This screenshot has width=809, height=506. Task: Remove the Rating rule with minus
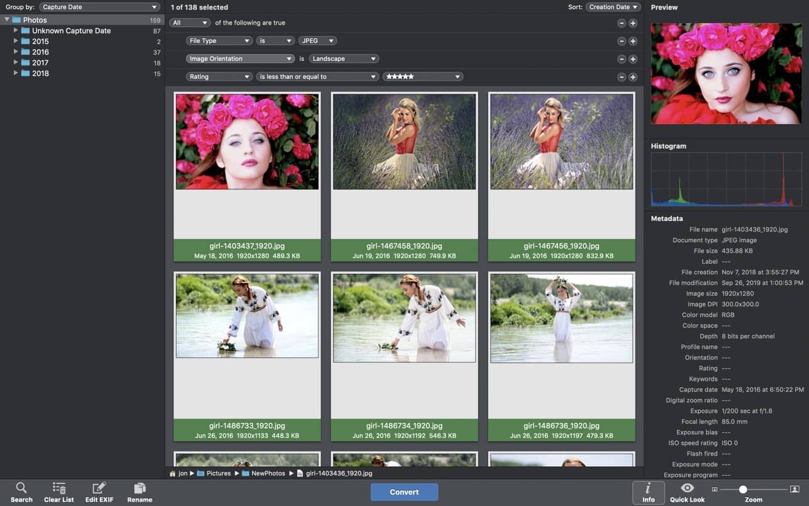pos(622,77)
